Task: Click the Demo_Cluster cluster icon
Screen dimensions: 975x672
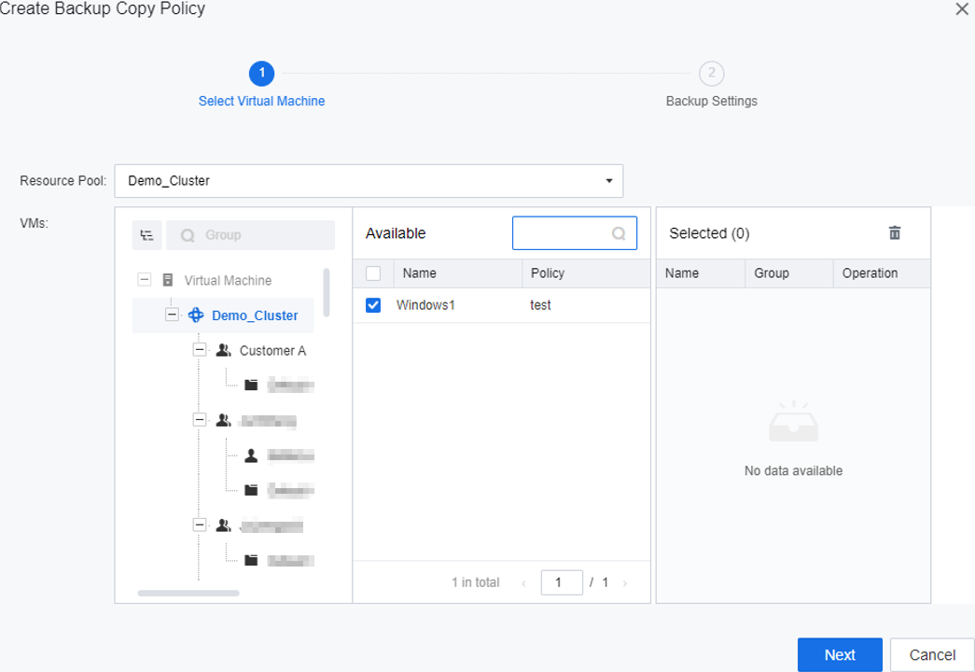Action: click(196, 315)
